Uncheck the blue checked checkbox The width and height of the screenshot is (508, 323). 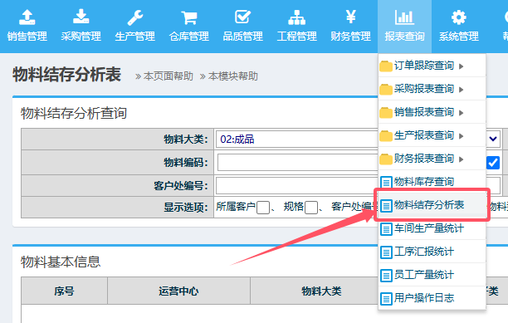pyautogui.click(x=493, y=163)
